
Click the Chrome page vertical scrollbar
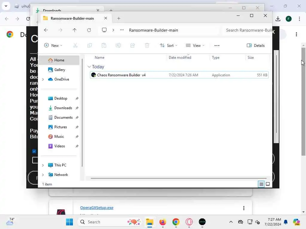(303, 101)
